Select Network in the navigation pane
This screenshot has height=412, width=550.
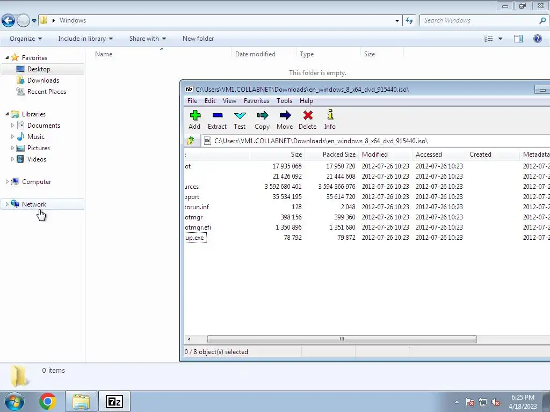(x=42, y=204)
